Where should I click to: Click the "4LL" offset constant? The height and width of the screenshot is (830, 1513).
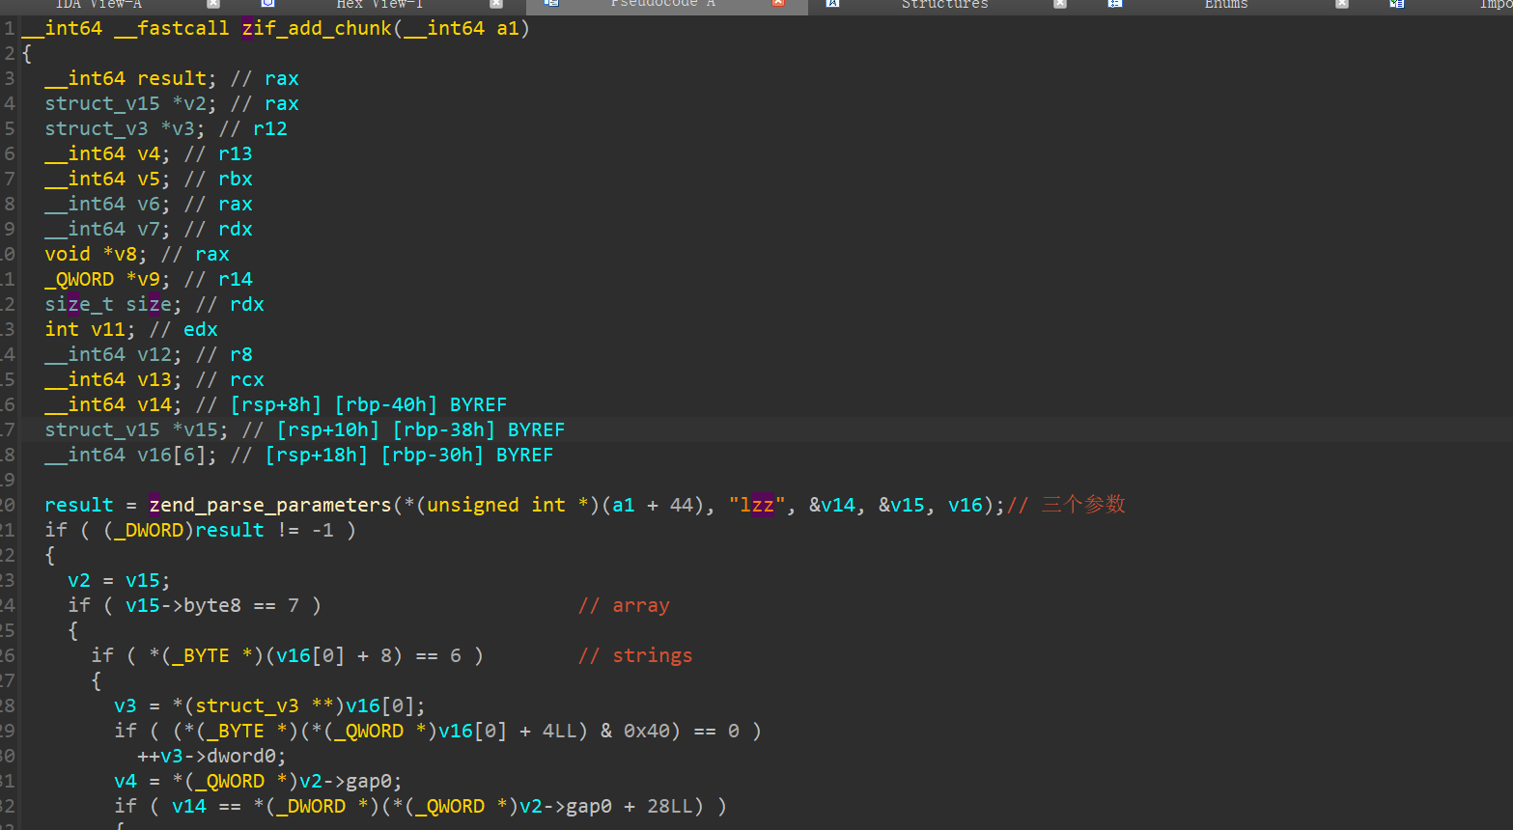point(560,731)
